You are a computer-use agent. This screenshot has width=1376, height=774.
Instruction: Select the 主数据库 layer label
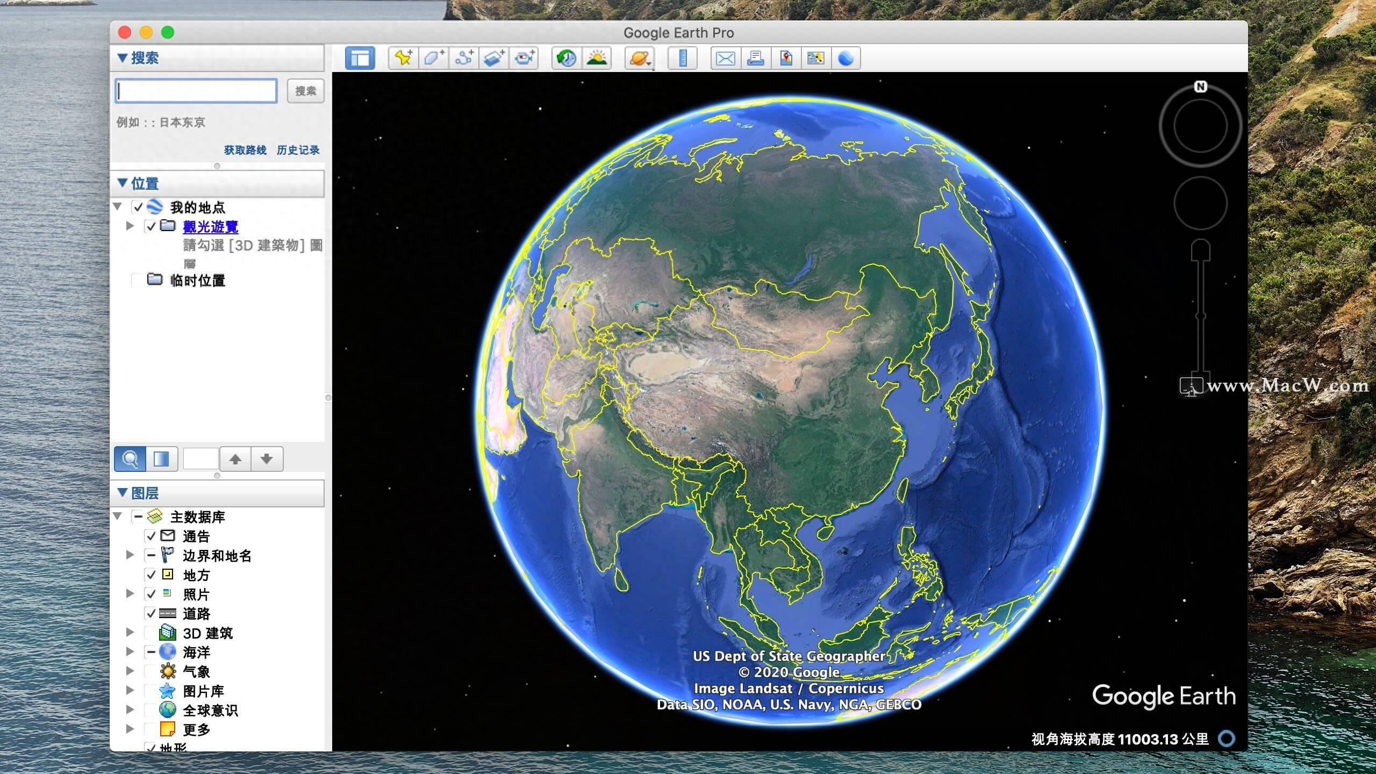(x=197, y=517)
